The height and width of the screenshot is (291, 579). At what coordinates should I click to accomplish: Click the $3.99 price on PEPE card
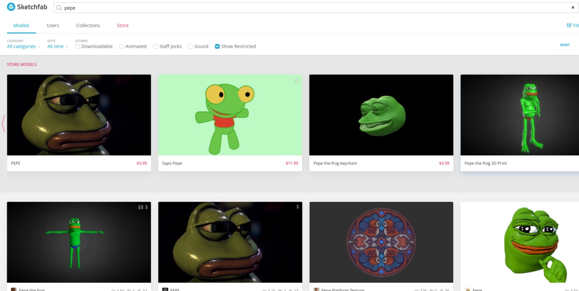click(x=142, y=163)
